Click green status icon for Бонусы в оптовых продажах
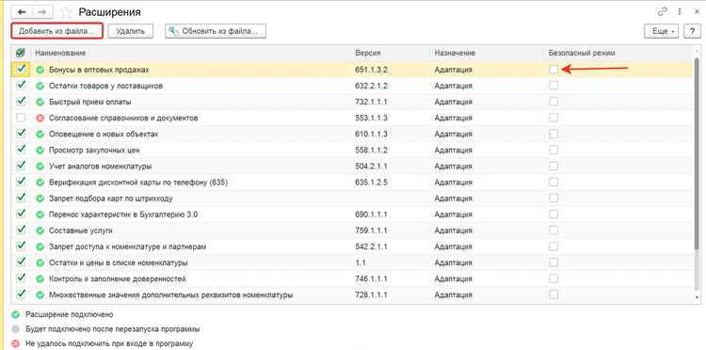706x350 pixels. pos(40,70)
